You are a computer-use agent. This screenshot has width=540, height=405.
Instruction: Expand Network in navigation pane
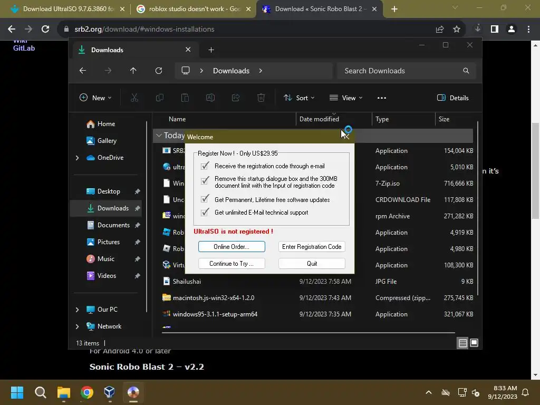click(x=77, y=326)
